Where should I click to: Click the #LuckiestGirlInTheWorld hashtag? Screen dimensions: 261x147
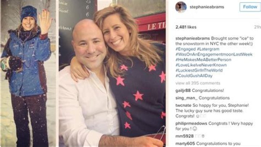tap(199, 70)
